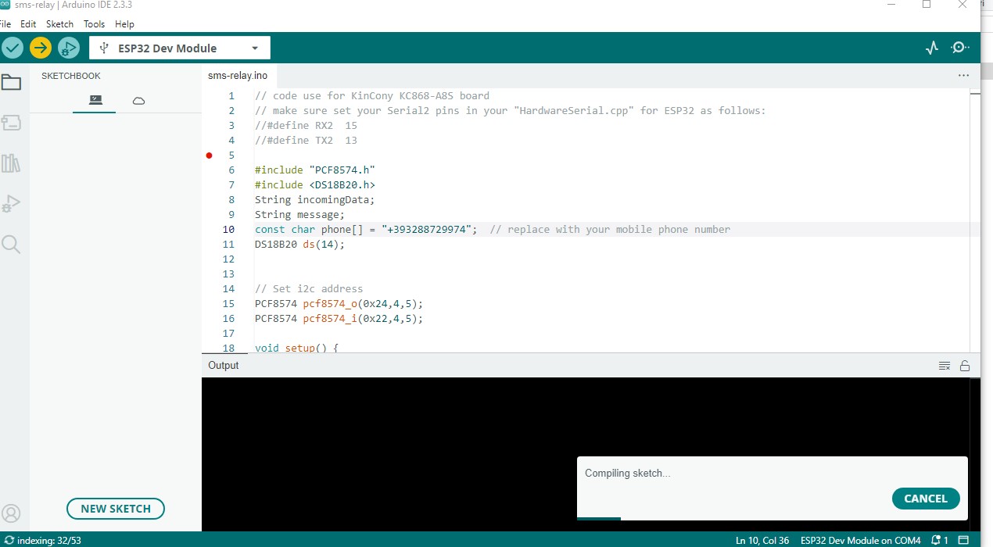Open the editor tab three-dots menu
The width and height of the screenshot is (993, 547).
click(x=963, y=76)
